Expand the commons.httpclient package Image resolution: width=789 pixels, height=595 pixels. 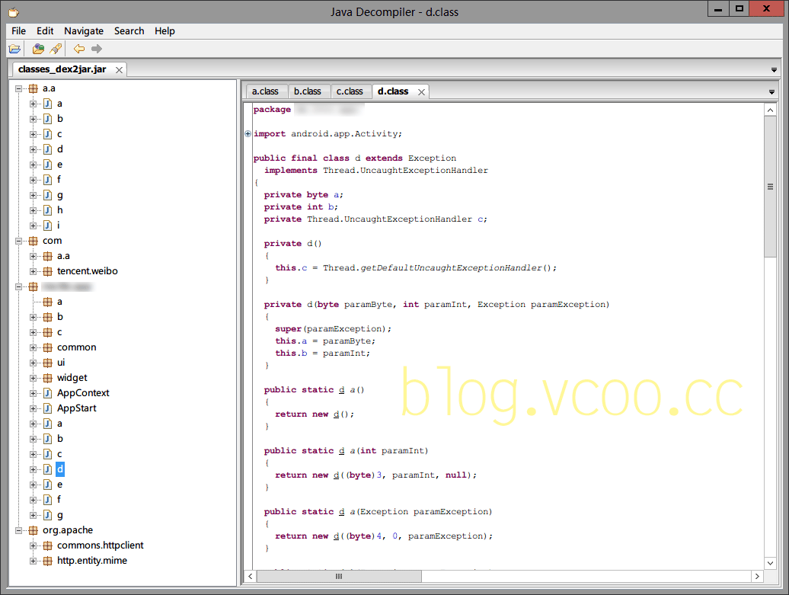(x=34, y=545)
